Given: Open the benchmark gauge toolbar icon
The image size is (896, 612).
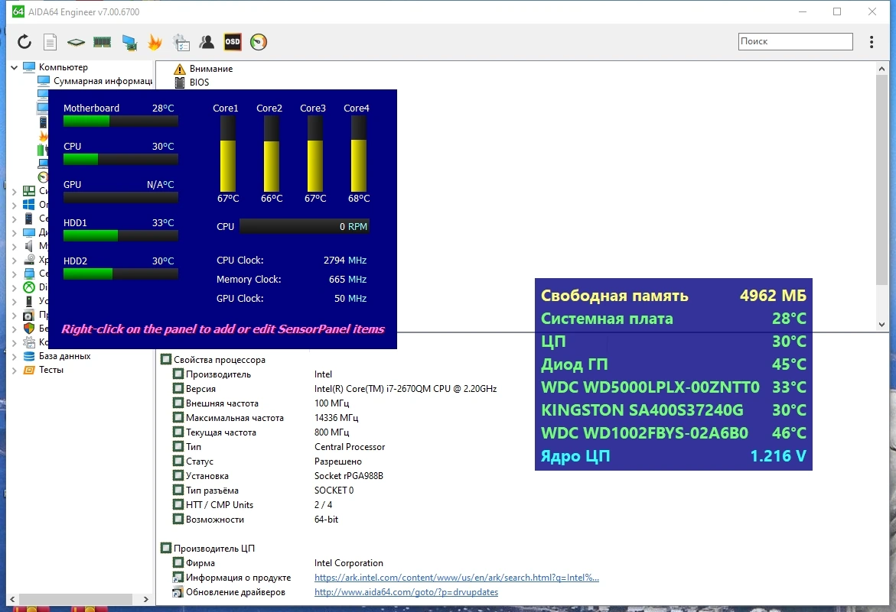Looking at the screenshot, I should pyautogui.click(x=259, y=41).
